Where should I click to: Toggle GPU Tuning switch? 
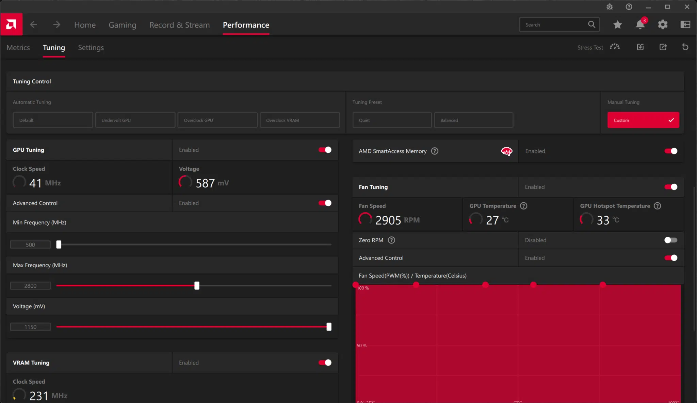coord(325,150)
